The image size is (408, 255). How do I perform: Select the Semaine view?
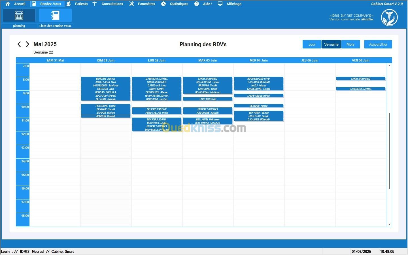(x=331, y=44)
